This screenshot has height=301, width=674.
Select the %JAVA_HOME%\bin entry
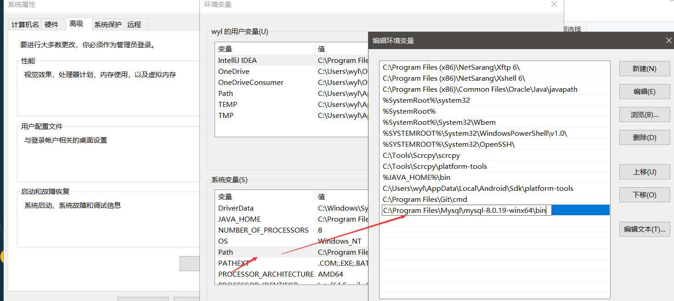[495, 177]
